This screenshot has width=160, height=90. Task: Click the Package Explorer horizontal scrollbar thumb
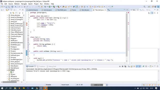tap(9, 82)
